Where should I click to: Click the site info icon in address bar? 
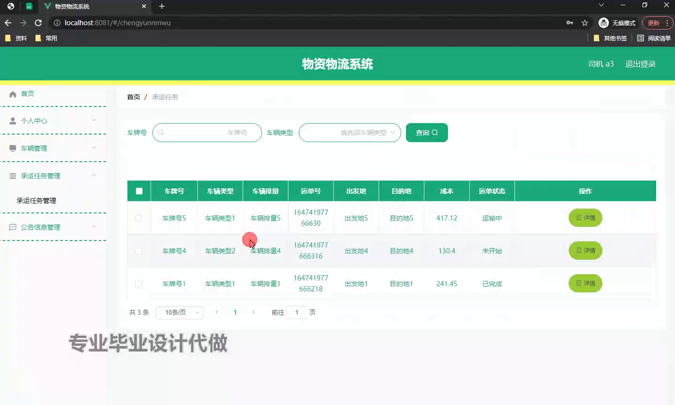coord(57,22)
